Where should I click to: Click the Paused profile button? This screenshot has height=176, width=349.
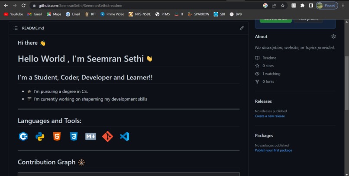coord(327,6)
